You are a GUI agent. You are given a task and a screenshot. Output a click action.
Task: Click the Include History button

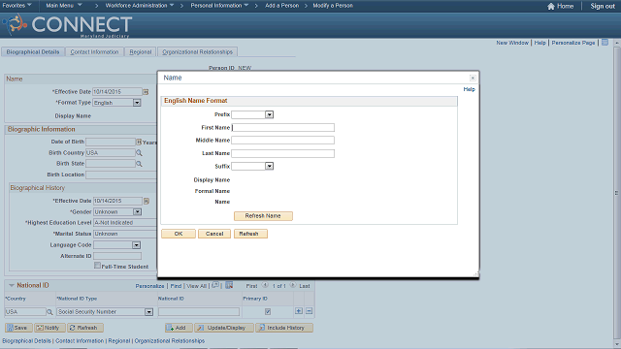[x=284, y=328]
